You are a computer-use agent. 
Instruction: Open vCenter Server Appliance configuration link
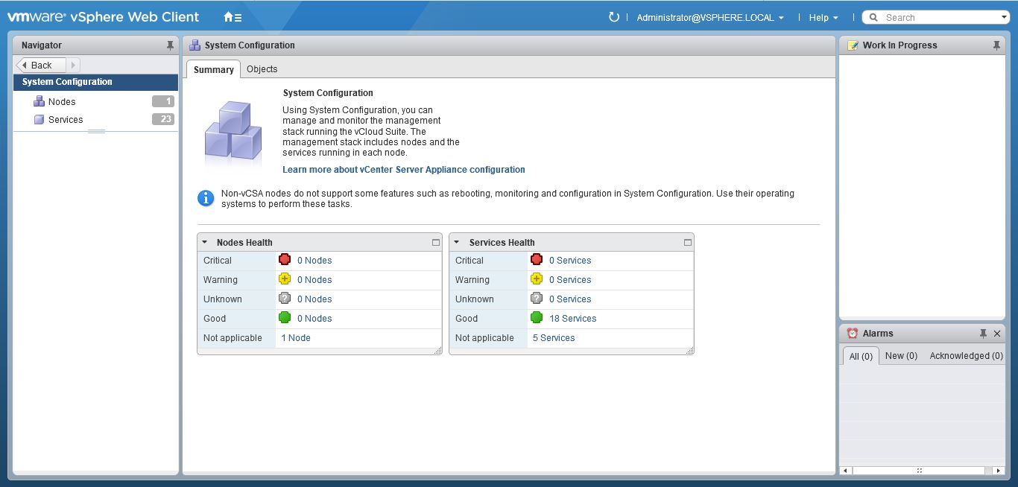pyautogui.click(x=403, y=170)
